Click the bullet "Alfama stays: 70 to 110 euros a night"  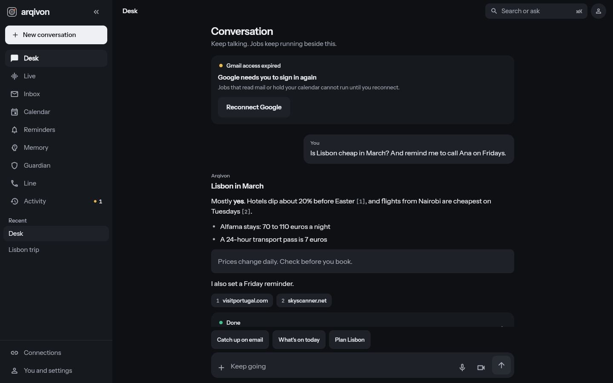click(275, 227)
